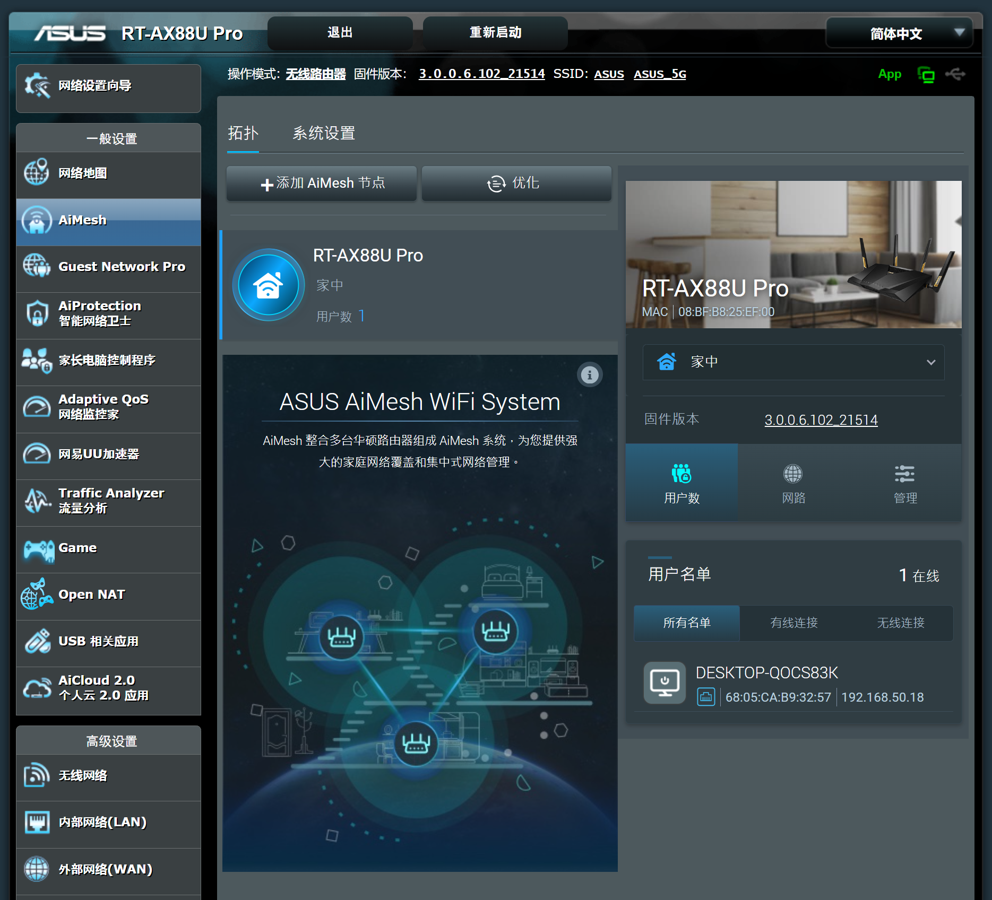The width and height of the screenshot is (992, 900).
Task: Click the green network status icon in header
Action: [x=926, y=75]
